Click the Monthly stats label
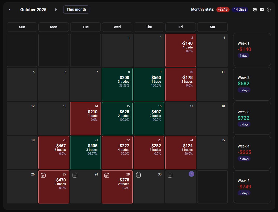 click(x=203, y=9)
